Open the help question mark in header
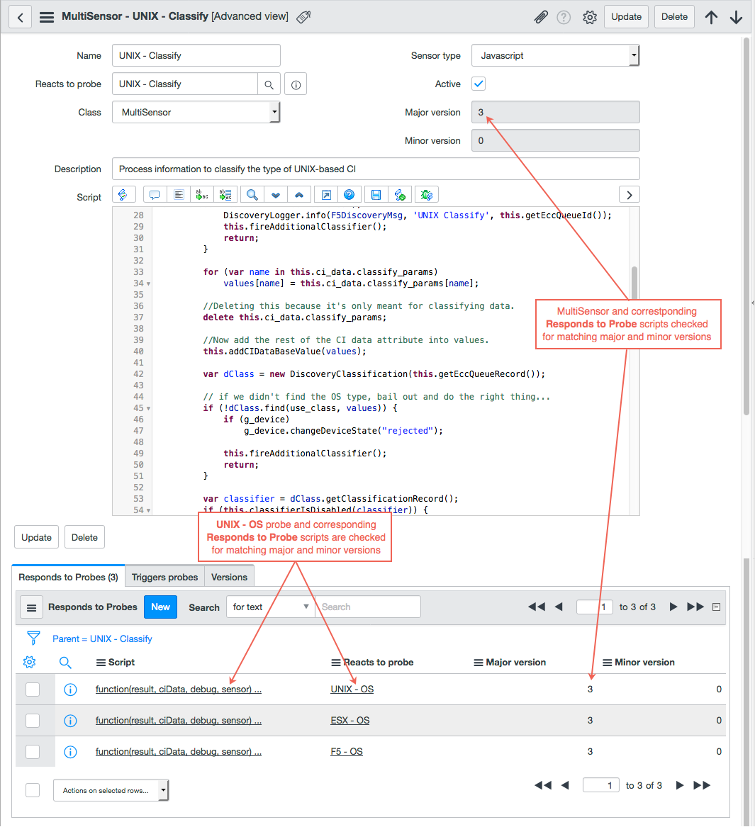Viewport: 755px width, 827px height. coord(564,18)
